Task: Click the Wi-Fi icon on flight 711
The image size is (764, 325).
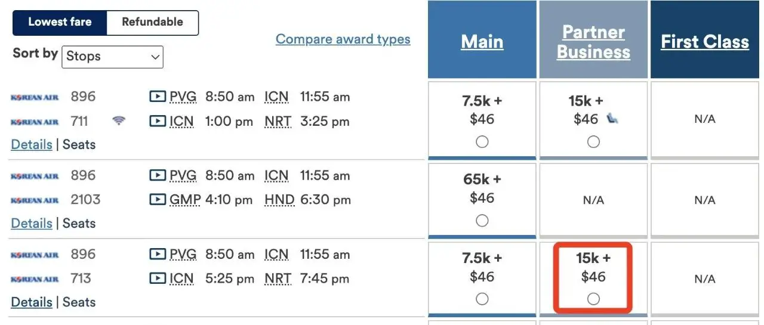Action: (119, 121)
